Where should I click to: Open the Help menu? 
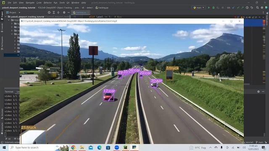(x=84, y=3)
